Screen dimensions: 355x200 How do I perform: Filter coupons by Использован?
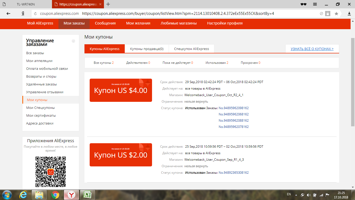(x=217, y=63)
